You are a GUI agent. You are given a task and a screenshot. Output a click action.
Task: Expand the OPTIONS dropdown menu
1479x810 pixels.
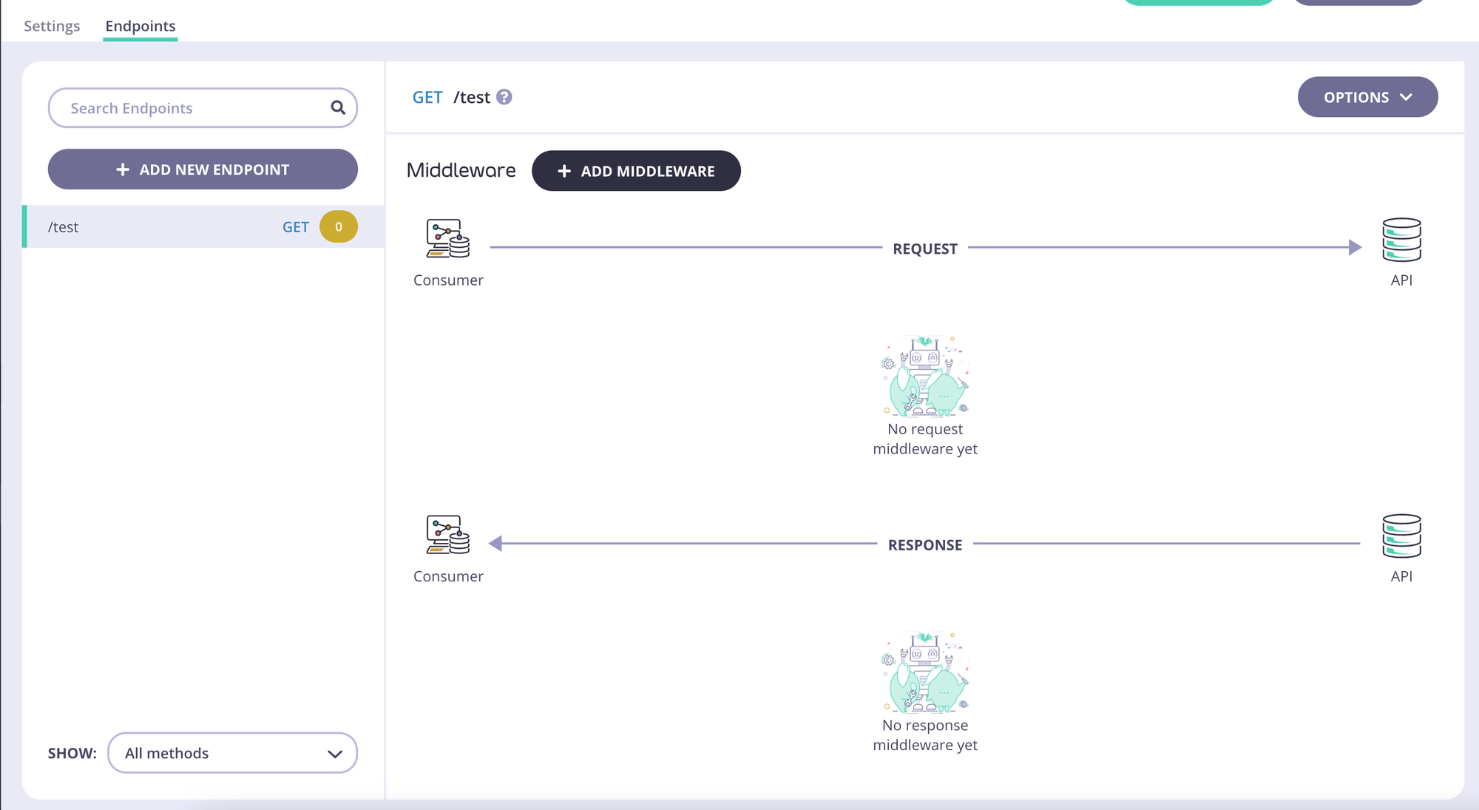(1367, 97)
